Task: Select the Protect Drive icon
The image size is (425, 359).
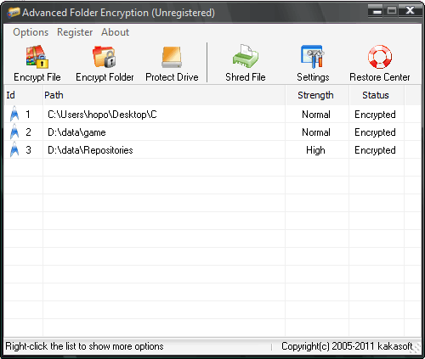Action: (x=172, y=57)
